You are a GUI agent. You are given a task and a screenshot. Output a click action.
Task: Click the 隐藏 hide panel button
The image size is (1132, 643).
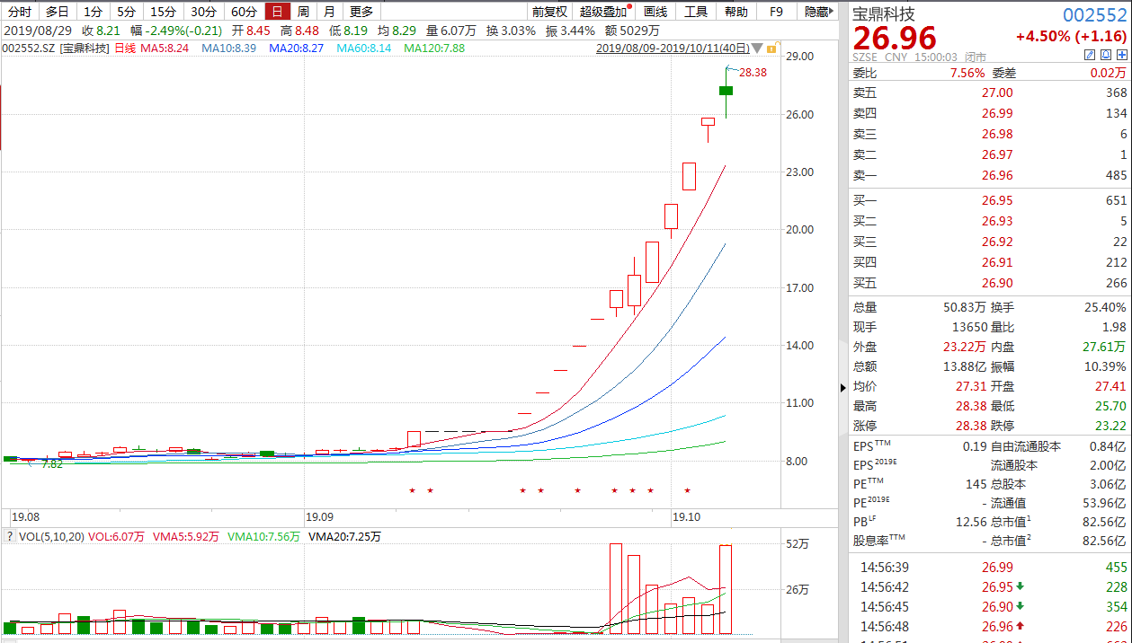(817, 12)
